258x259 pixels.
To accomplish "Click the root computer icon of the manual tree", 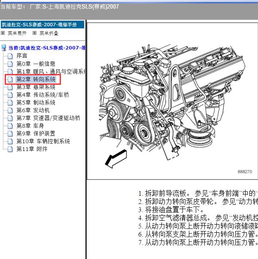I will pyautogui.click(x=3, y=48).
